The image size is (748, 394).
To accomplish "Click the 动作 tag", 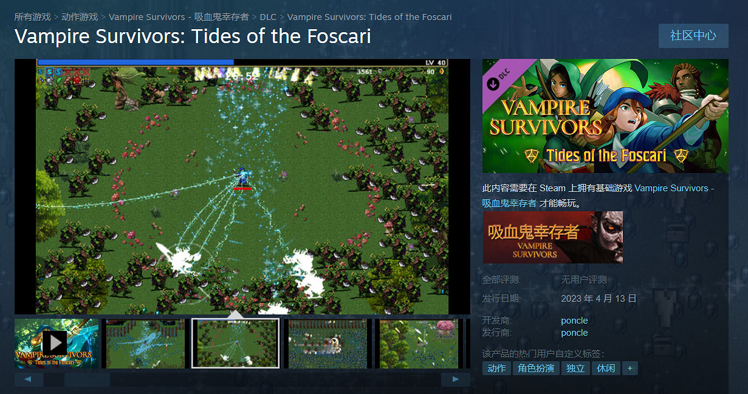I will click(x=496, y=369).
